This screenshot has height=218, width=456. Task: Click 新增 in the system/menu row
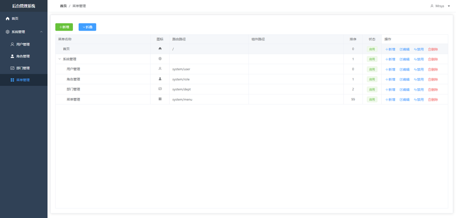[390, 100]
